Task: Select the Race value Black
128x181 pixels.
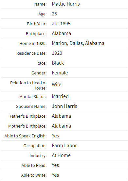Action: (x=58, y=63)
